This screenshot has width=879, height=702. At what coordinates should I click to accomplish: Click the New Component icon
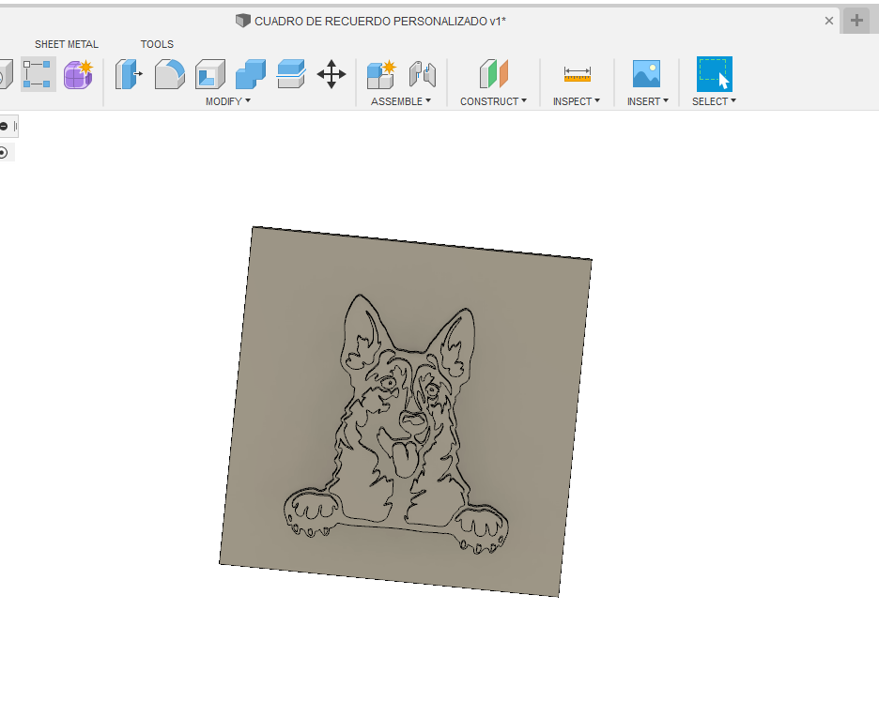click(x=381, y=74)
